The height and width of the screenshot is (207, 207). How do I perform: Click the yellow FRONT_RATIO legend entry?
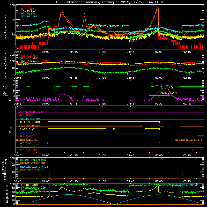tap(29, 185)
